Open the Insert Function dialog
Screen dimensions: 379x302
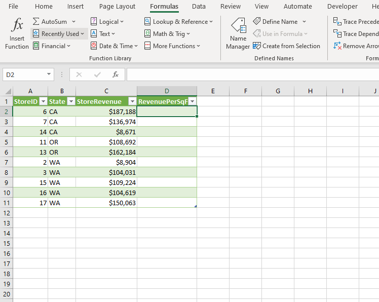pyautogui.click(x=17, y=33)
